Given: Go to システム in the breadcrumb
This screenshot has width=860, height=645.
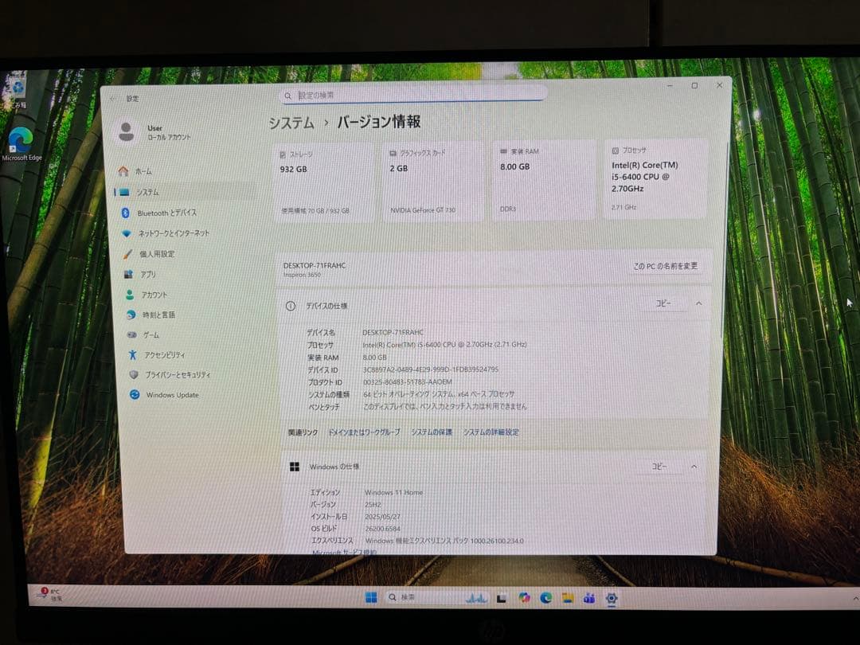Looking at the screenshot, I should pos(291,123).
